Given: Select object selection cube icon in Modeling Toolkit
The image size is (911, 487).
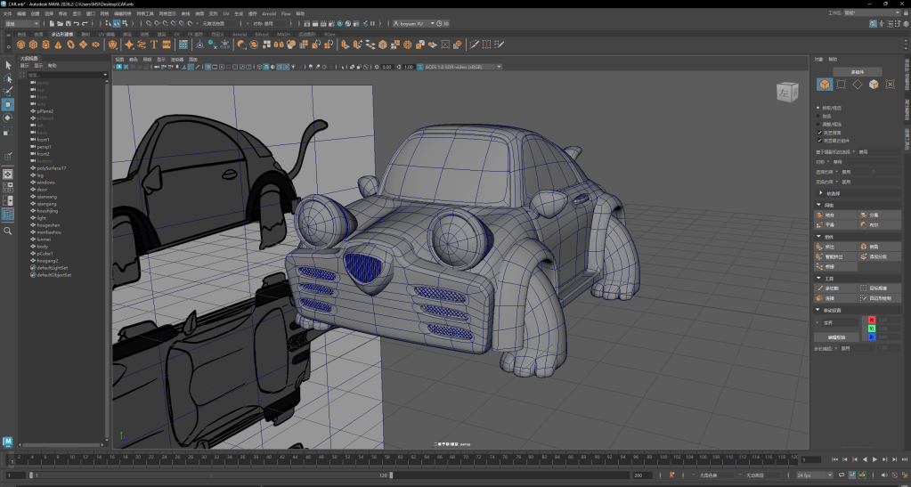Looking at the screenshot, I should click(x=826, y=85).
